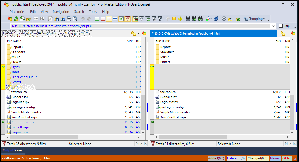Click the Find binoculars icon
Screen dimensions: 299x162
(x=188, y=19)
